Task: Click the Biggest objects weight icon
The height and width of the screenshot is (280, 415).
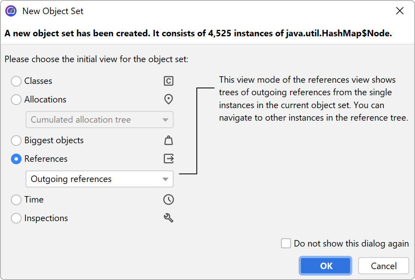Action: point(169,140)
